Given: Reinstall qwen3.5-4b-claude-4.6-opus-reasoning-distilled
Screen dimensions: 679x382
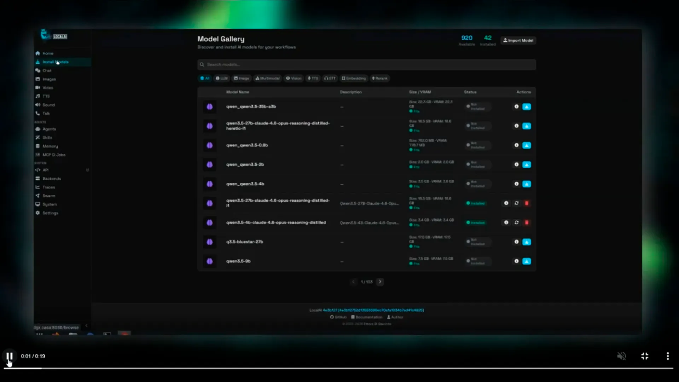Looking at the screenshot, I should pyautogui.click(x=516, y=222).
